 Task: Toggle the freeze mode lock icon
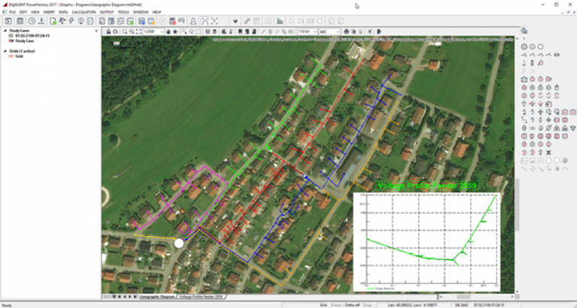(110, 32)
